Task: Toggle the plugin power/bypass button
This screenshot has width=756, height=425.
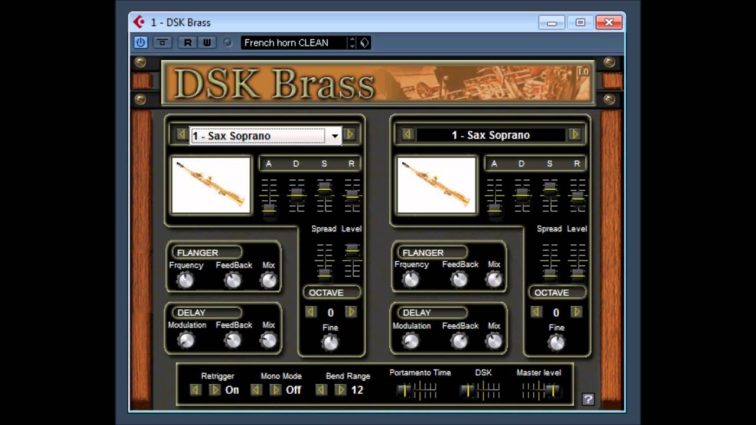Action: pos(141,42)
